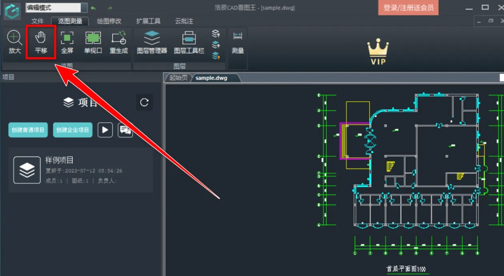Toggle the teal layer isolate icon

[216, 45]
